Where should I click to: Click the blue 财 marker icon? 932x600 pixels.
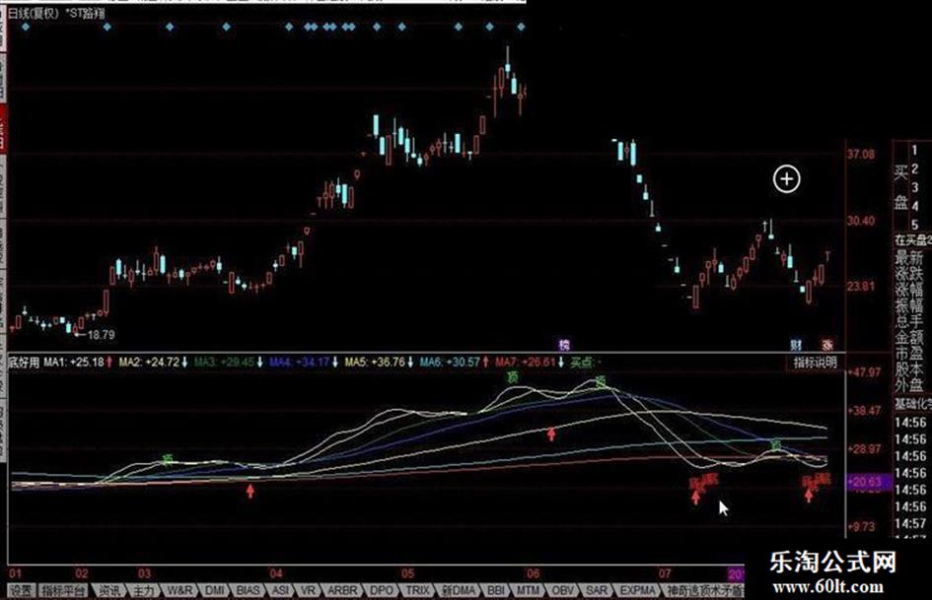click(x=795, y=344)
